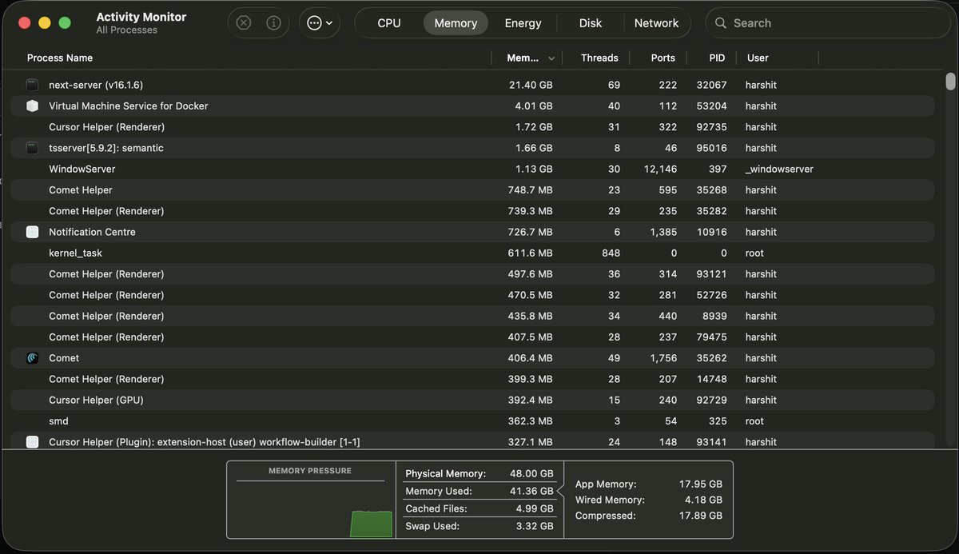This screenshot has width=959, height=554.
Task: Click the 4.01 GB memory value
Action: (533, 106)
